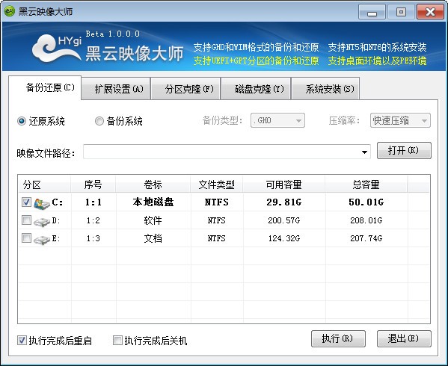This screenshot has width=448, height=366.
Task: Click the 1:3 sequence number cell
Action: (x=93, y=238)
